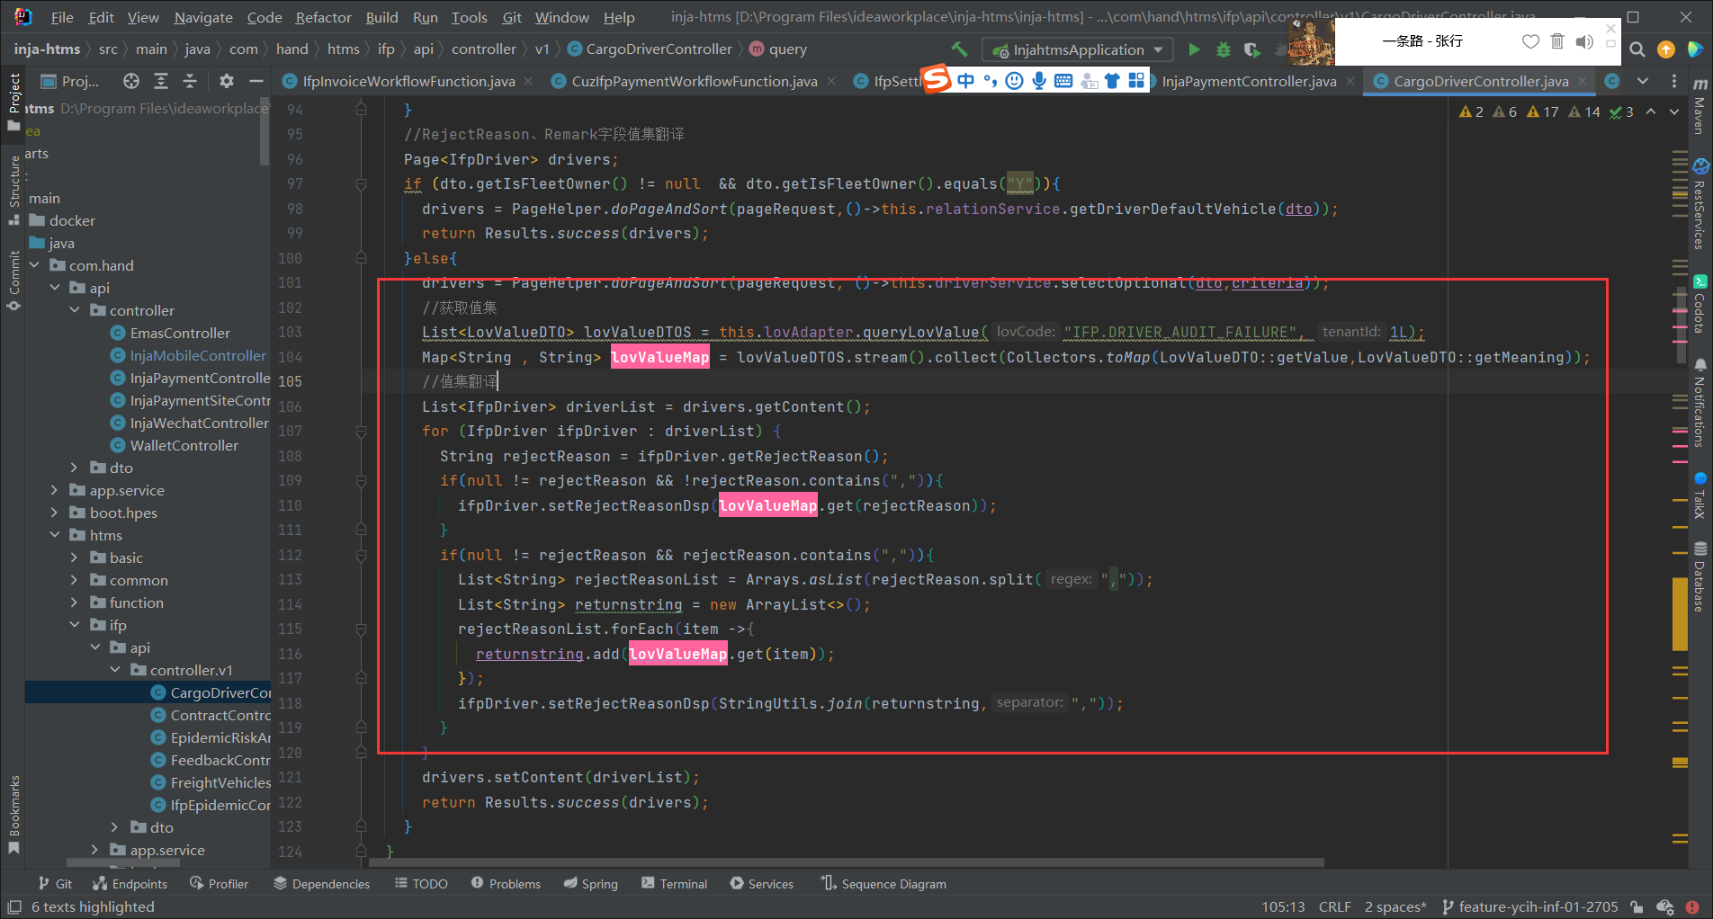
Task: Open the Refactor menu
Action: coord(323,17)
